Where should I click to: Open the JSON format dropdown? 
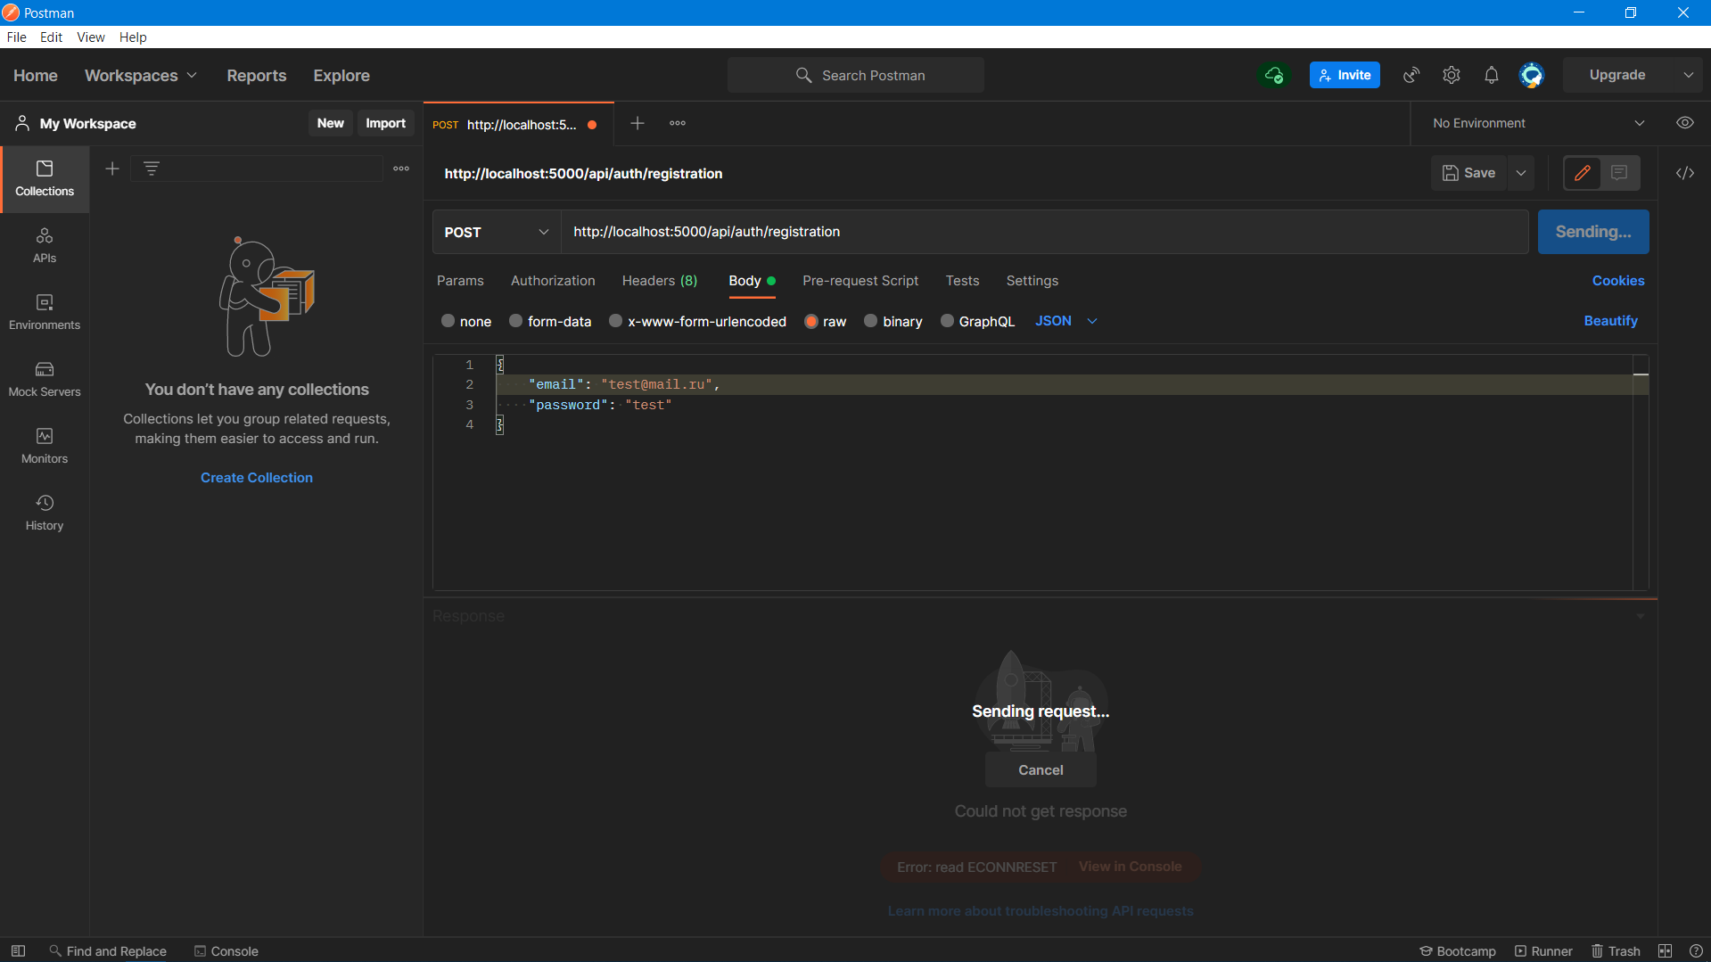pos(1066,321)
